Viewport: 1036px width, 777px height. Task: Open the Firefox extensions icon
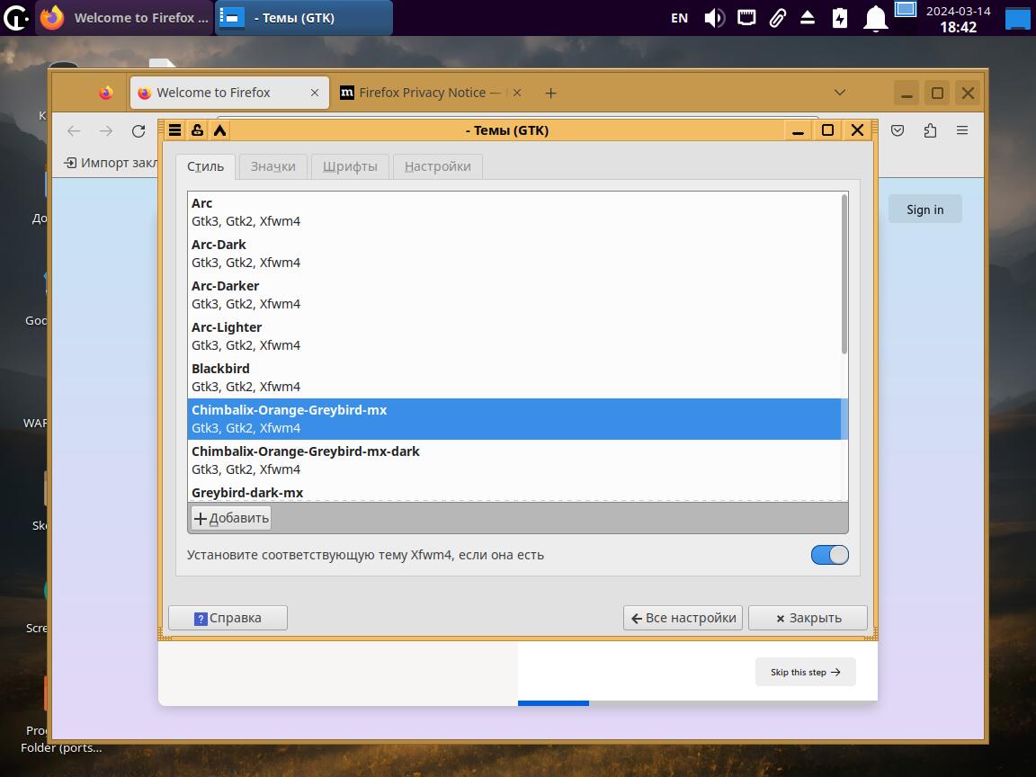click(930, 130)
